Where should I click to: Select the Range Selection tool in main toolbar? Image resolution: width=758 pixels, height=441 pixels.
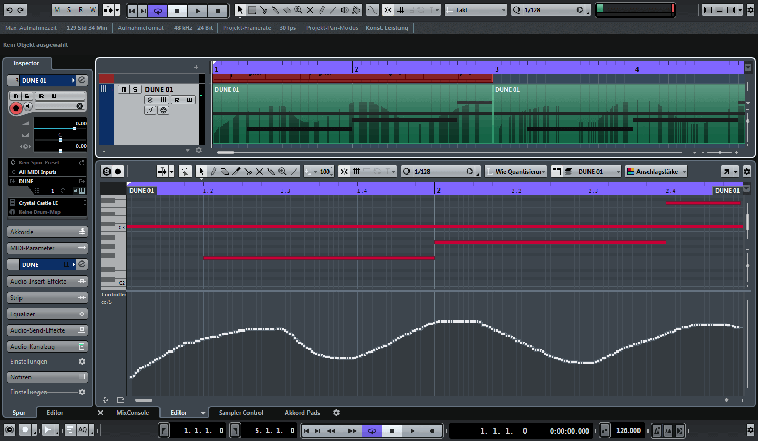252,10
